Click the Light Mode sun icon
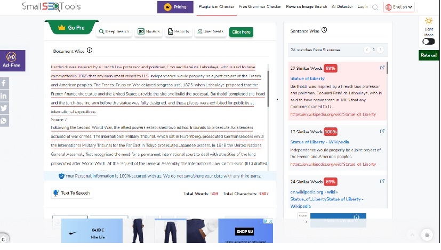Image resolution: width=441 pixels, height=250 pixels. point(429,21)
